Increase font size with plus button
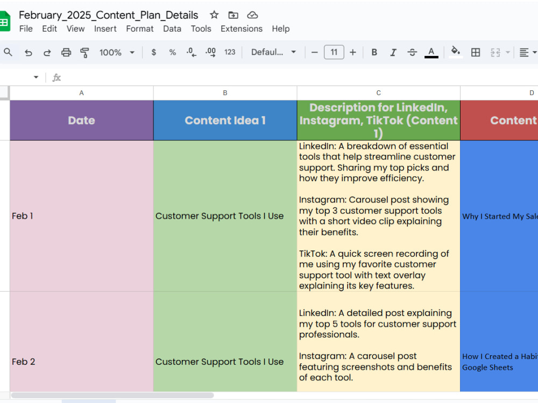The width and height of the screenshot is (538, 403). click(353, 53)
